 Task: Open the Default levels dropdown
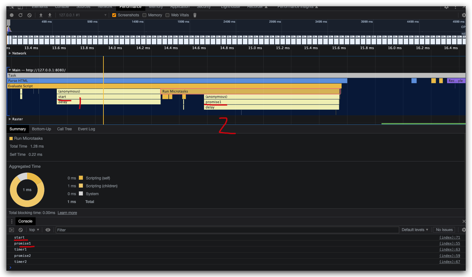pos(415,230)
